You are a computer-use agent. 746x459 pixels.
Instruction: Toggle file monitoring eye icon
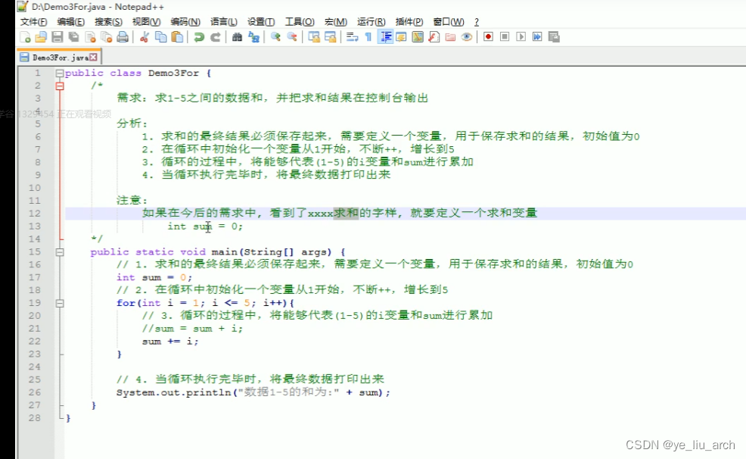pyautogui.click(x=466, y=37)
